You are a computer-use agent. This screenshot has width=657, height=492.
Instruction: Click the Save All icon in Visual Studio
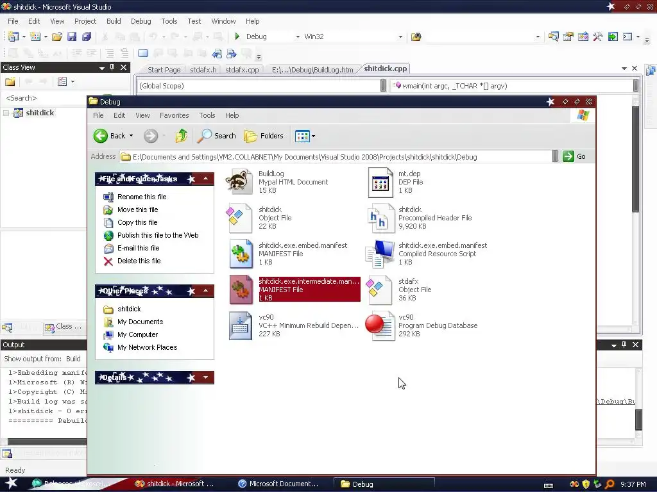click(87, 37)
